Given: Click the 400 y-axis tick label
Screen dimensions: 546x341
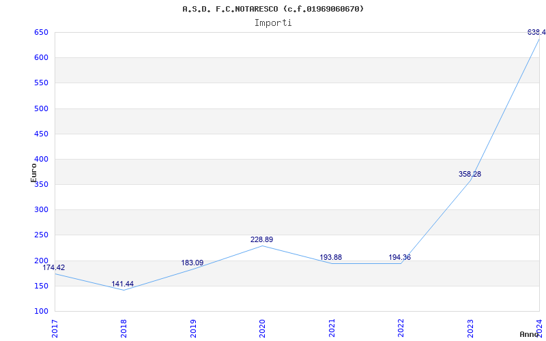Looking at the screenshot, I should pyautogui.click(x=40, y=160).
